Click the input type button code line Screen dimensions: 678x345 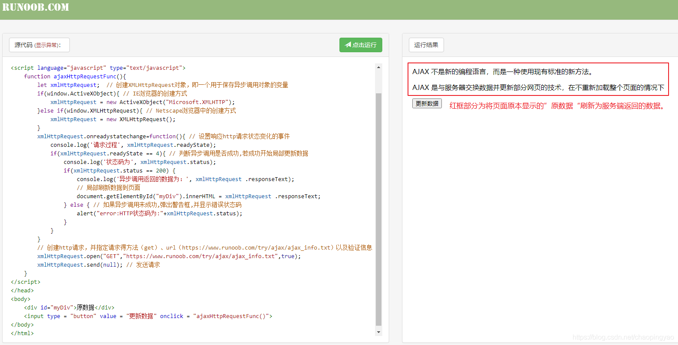tap(148, 316)
